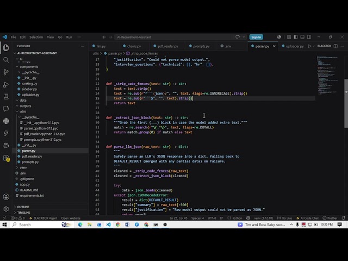Close the parser.py tab
This screenshot has height=261, width=348.
274,46
